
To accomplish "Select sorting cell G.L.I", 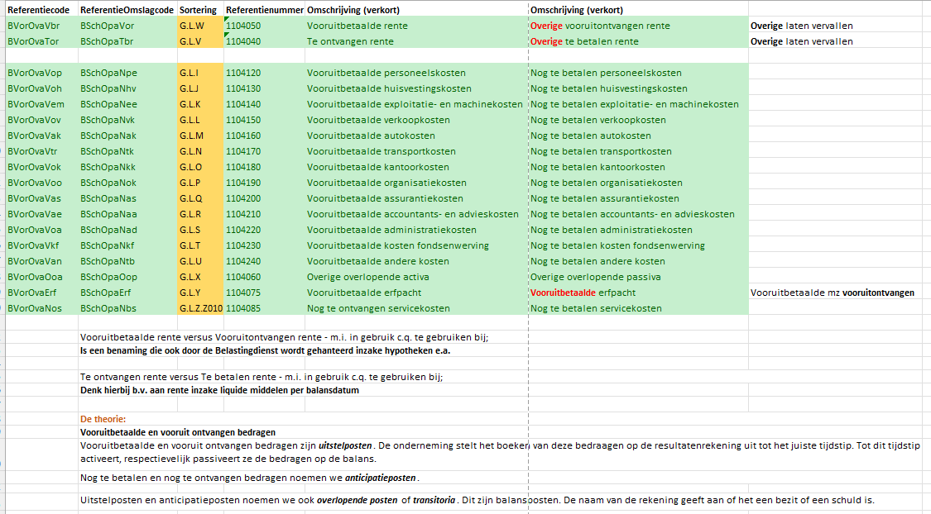I will click(x=200, y=73).
